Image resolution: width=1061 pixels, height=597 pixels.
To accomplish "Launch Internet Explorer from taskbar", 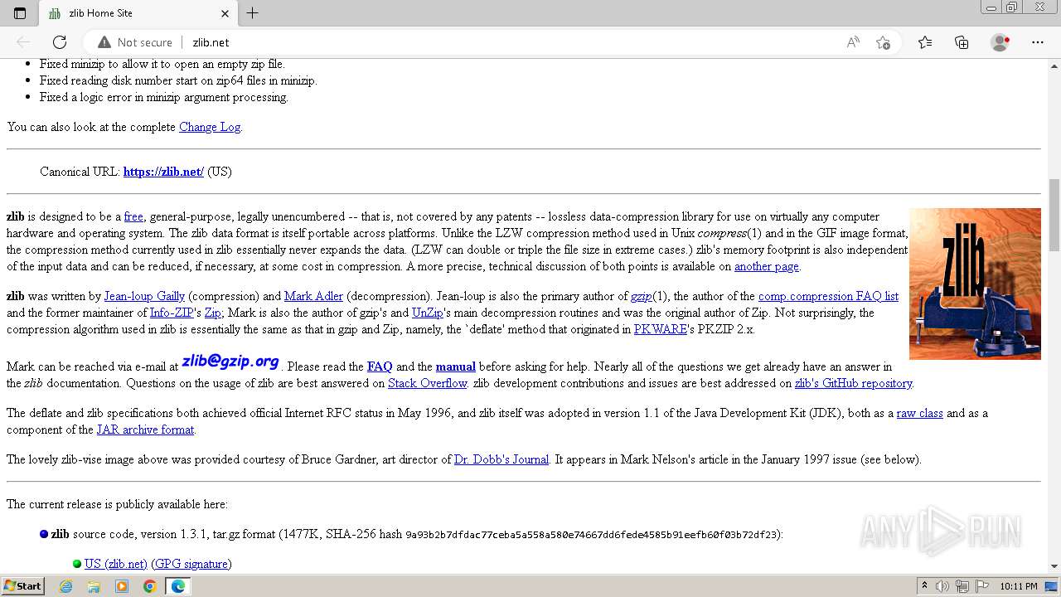I will pos(65,586).
